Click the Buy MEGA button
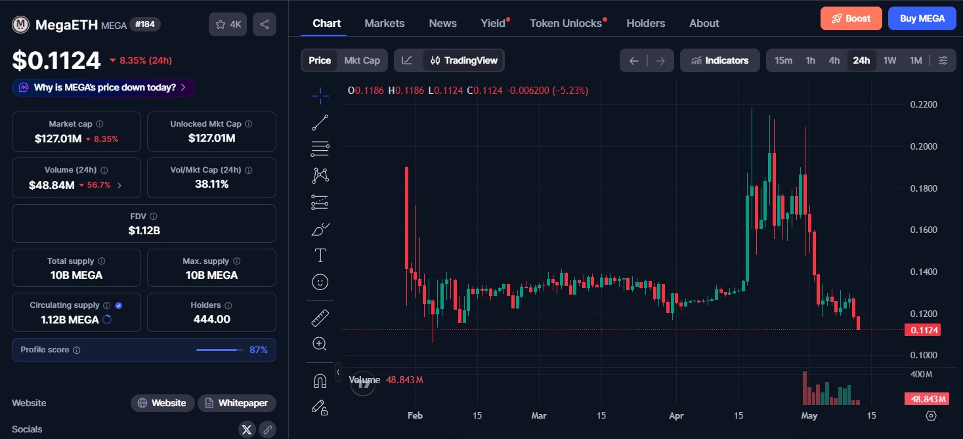The image size is (963, 439). tap(922, 18)
